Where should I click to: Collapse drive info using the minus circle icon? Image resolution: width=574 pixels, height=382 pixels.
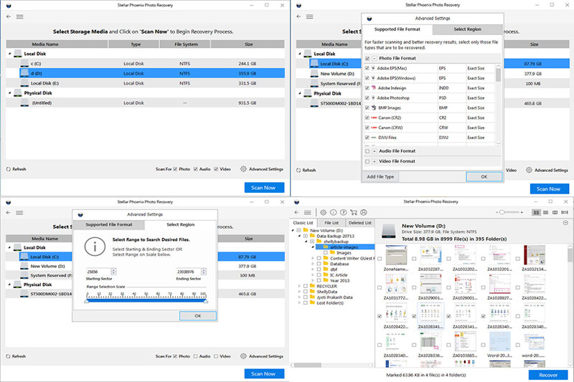click(565, 223)
